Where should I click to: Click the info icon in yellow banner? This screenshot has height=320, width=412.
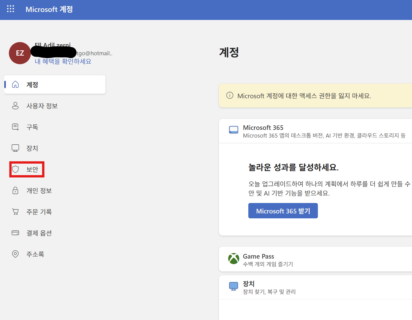[x=230, y=96]
